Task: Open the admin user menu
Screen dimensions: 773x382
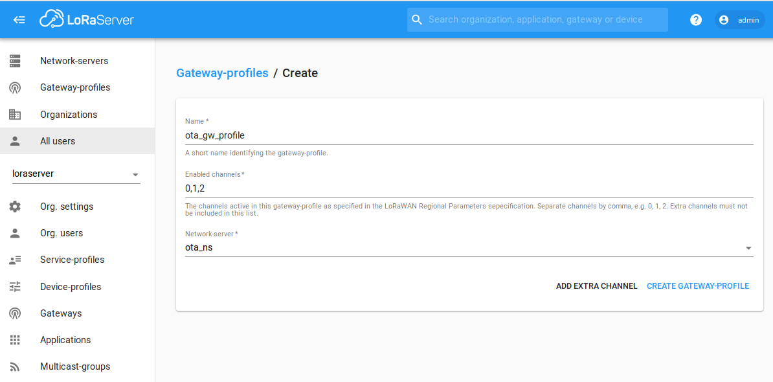Action: (739, 19)
